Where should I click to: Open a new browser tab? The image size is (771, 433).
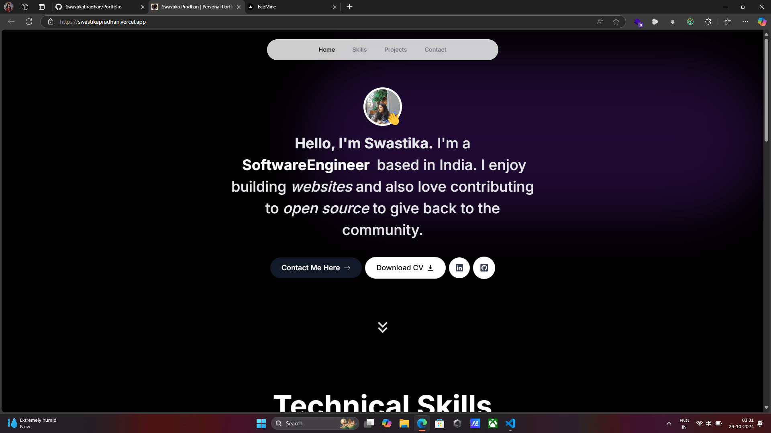tap(349, 7)
